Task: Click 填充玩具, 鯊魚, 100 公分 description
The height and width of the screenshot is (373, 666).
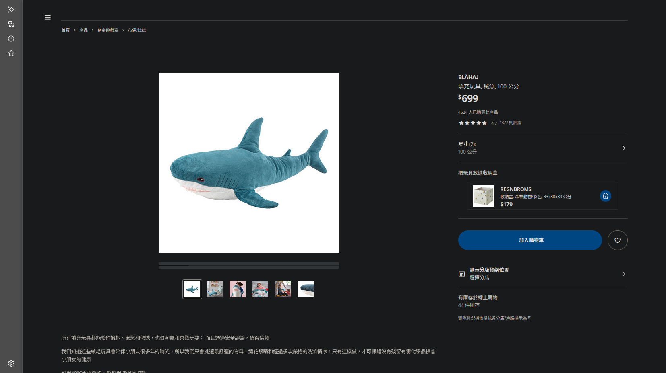Action: 488,86
